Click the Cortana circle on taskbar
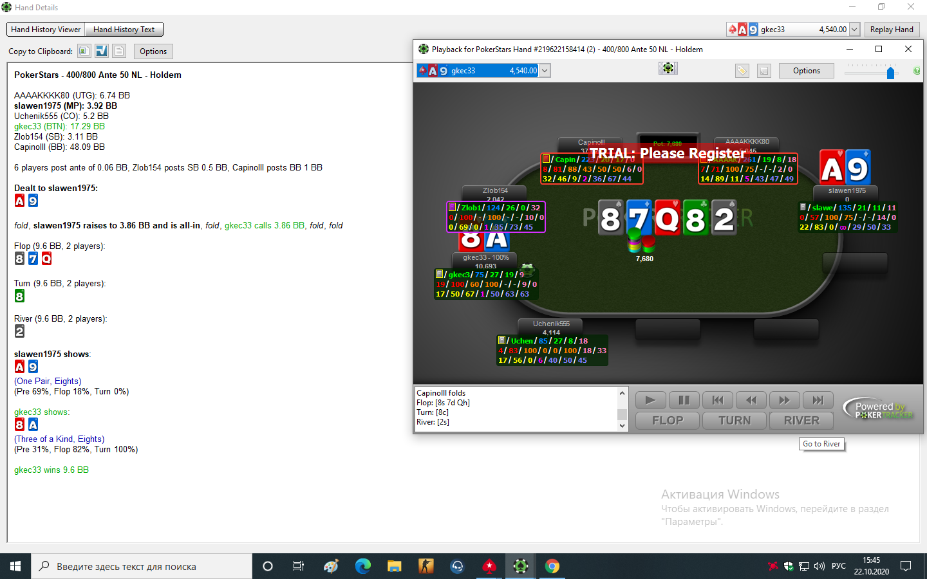This screenshot has width=927, height=579. coord(268,566)
